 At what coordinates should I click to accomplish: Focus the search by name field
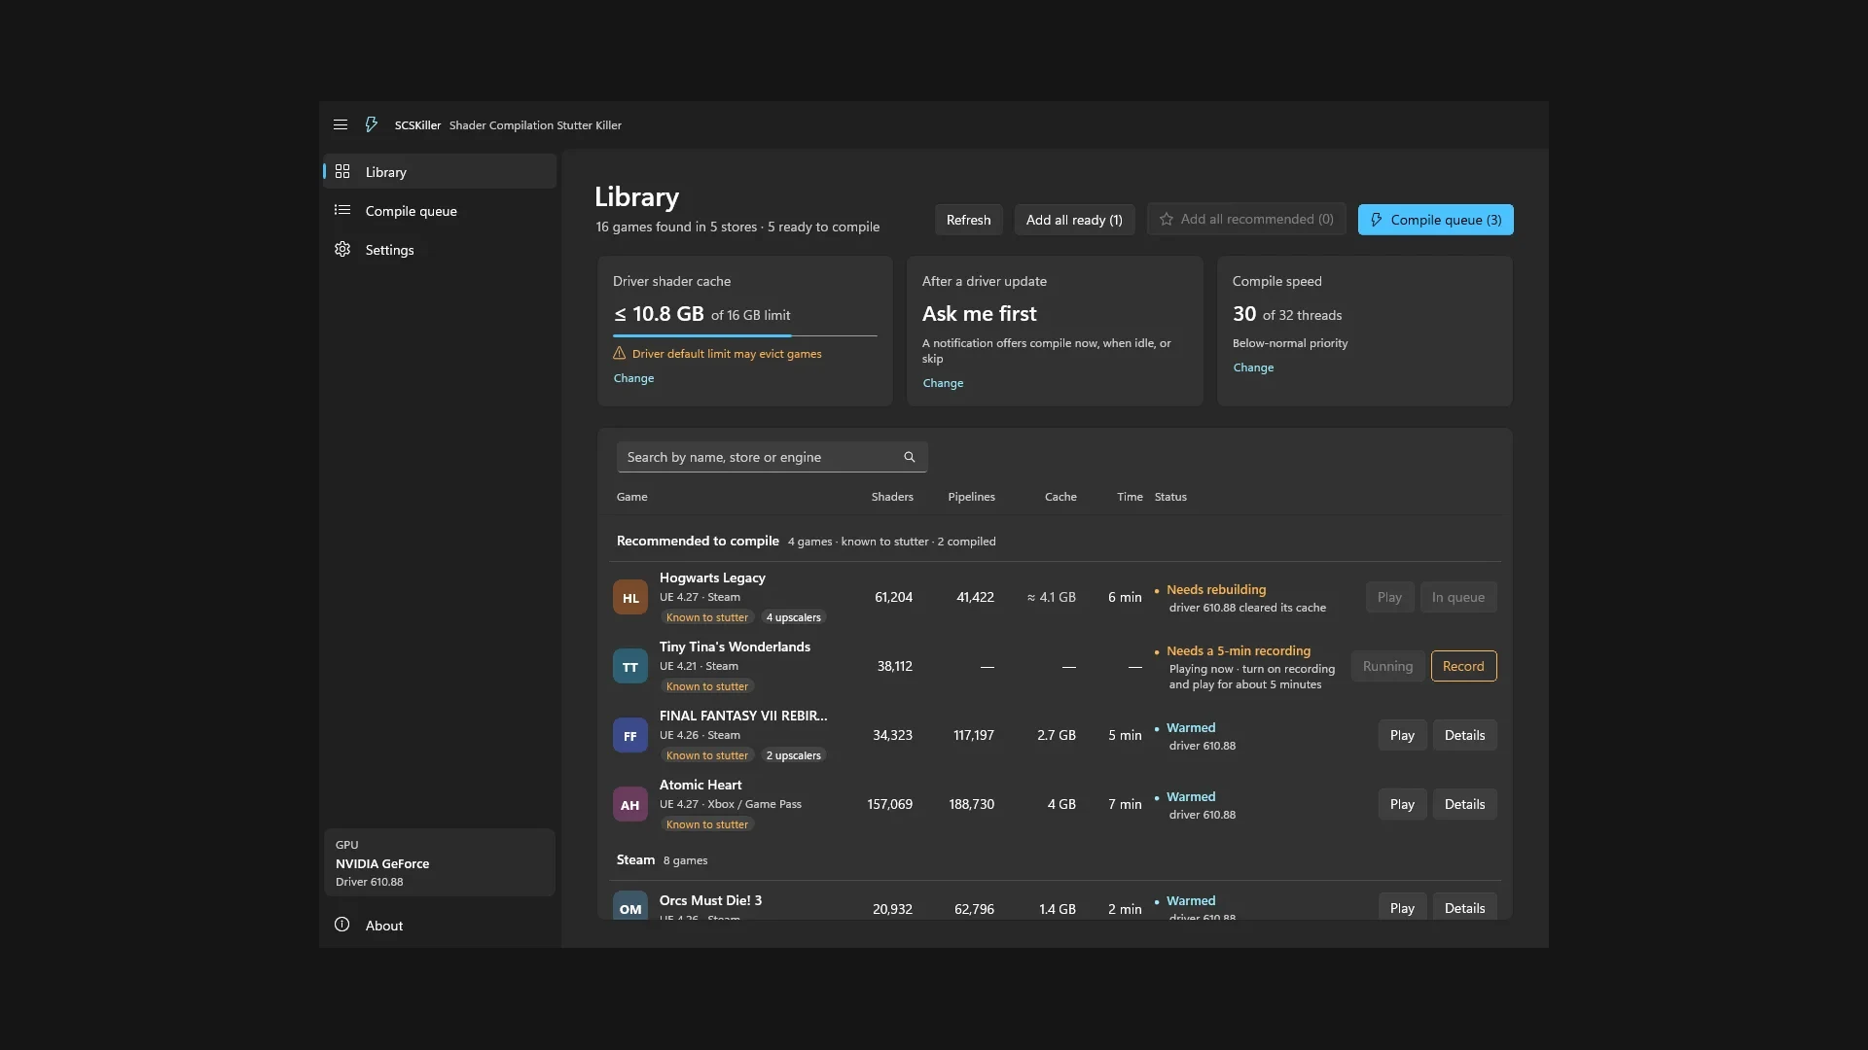click(x=772, y=457)
